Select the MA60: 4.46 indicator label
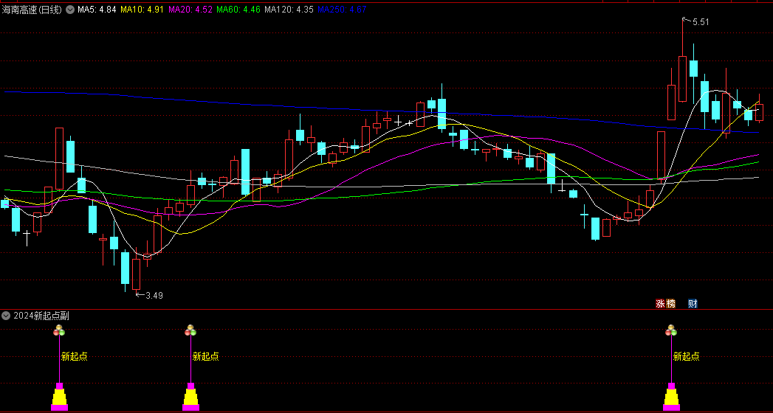The image size is (773, 413). pos(238,10)
